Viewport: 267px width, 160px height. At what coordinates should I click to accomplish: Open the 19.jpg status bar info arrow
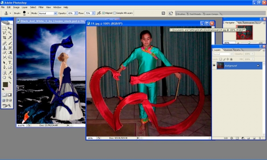pyautogui.click(x=138, y=138)
